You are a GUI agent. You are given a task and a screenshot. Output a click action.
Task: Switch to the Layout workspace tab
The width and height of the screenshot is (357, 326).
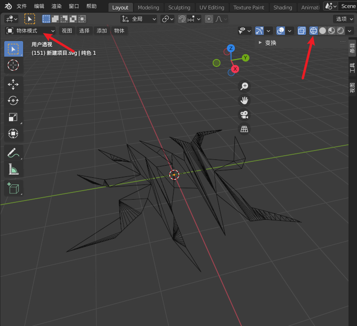(x=120, y=8)
